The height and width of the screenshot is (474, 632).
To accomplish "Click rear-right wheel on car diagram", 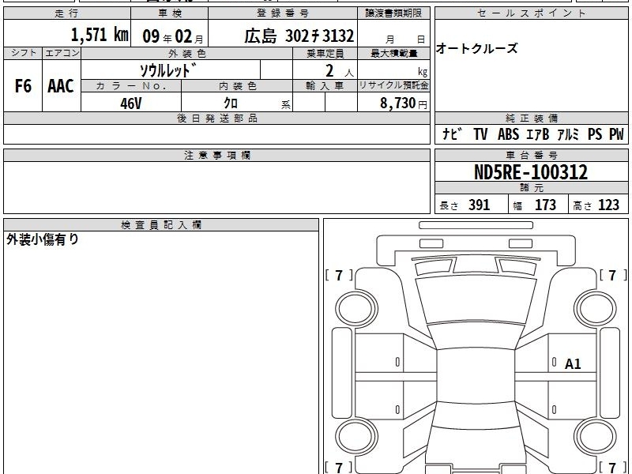I will (x=596, y=436).
